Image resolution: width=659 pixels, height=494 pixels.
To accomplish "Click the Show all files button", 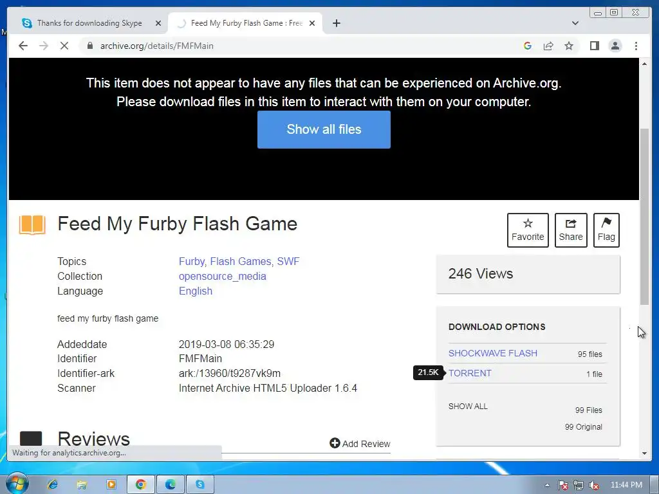I will coord(324,129).
